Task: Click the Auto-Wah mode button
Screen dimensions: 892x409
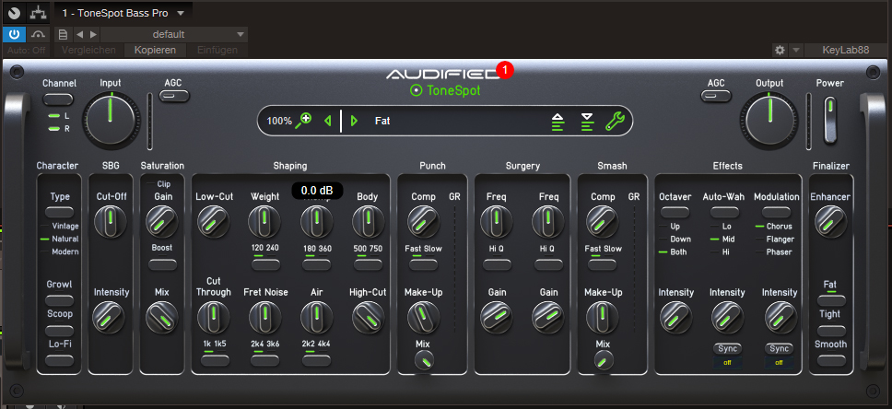Action: pyautogui.click(x=724, y=212)
